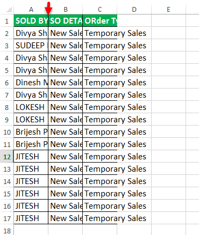Select the SUDEEP cell in row 3
Screen dimensions: 199x235
(31, 46)
